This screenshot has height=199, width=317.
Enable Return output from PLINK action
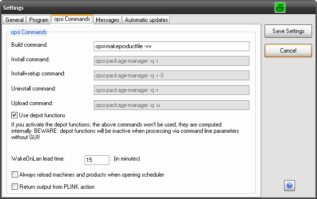15,187
